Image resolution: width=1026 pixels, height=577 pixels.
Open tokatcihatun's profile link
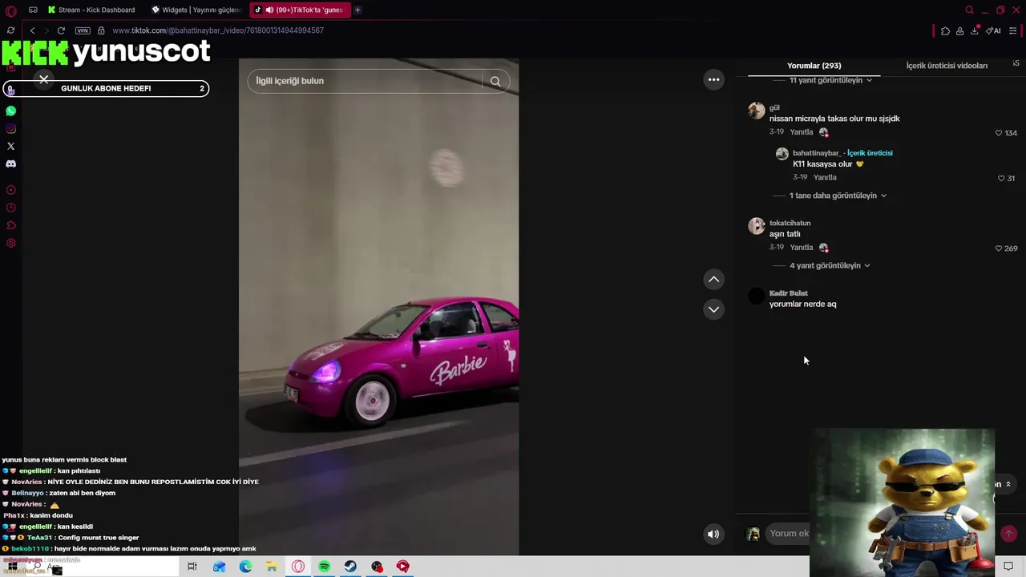click(x=790, y=223)
